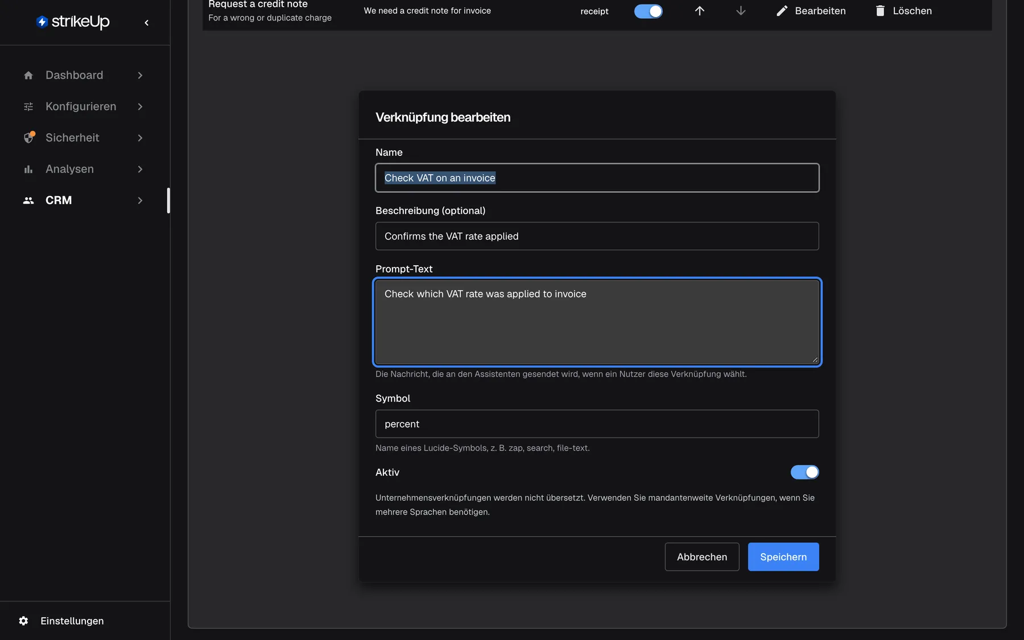Expand the CRM menu chevron

tap(140, 200)
